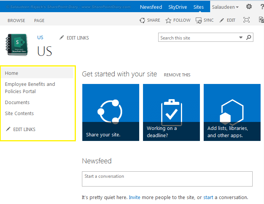Open the Share your site tile
Image resolution: width=264 pixels, height=204 pixels.
(111, 112)
